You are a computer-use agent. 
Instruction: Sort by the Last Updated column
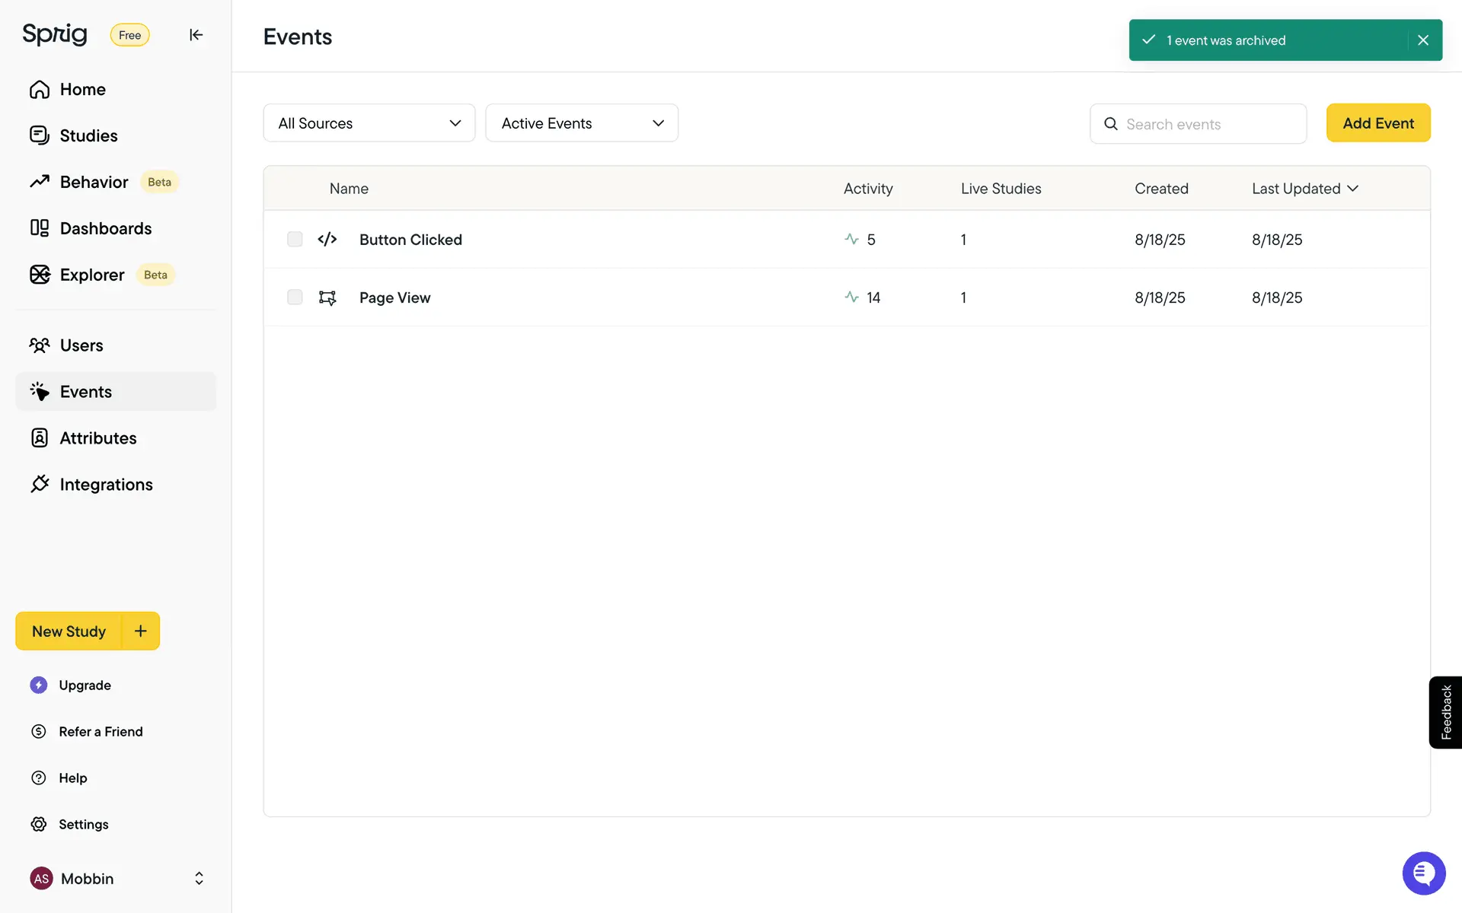[x=1304, y=189]
